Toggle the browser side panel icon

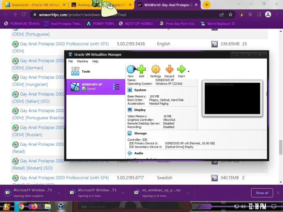tap(259, 14)
